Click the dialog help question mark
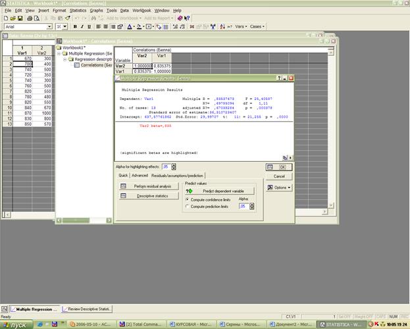Screen dimensions: 410x329 pyautogui.click(x=279, y=78)
